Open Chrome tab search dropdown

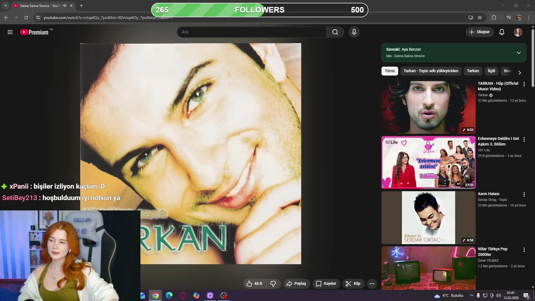[5, 6]
